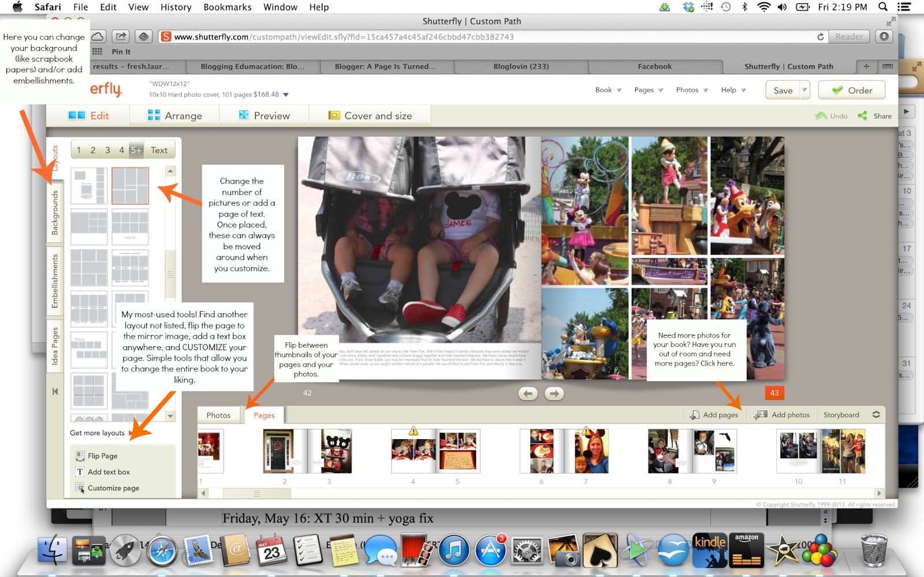Switch to the Bloglovin (233) browser tab

point(521,66)
